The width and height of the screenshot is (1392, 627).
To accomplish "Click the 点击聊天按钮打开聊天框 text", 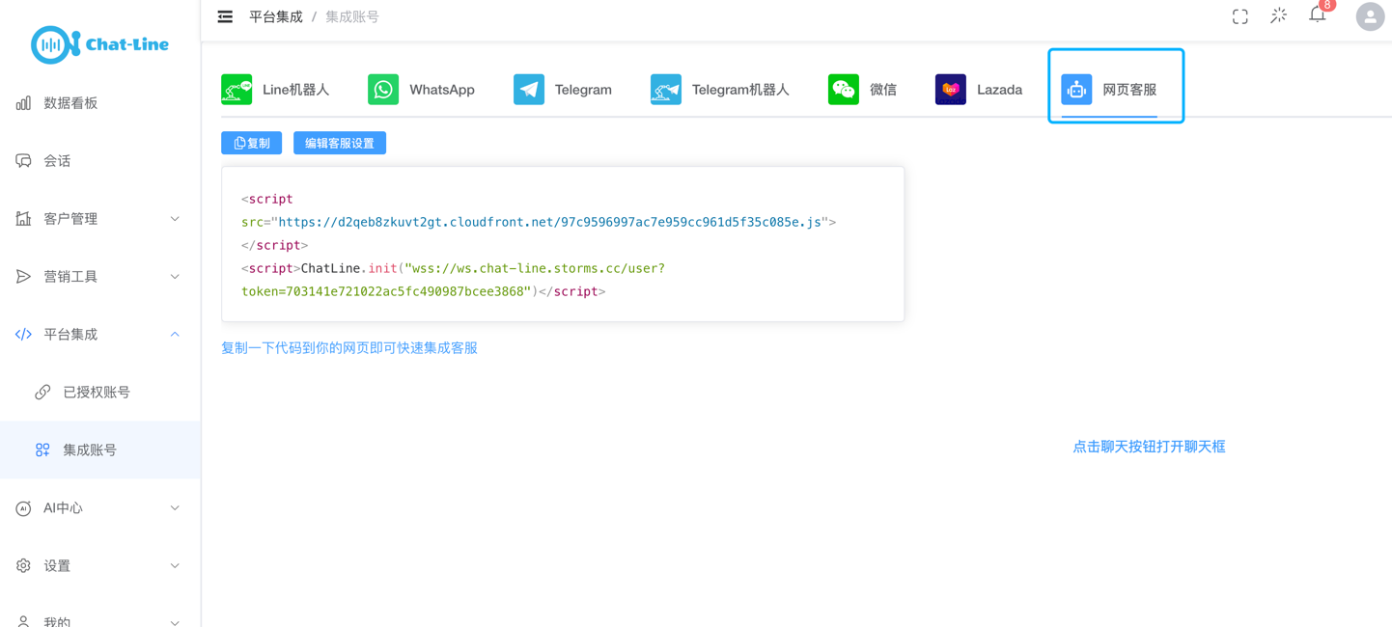I will (x=1149, y=447).
